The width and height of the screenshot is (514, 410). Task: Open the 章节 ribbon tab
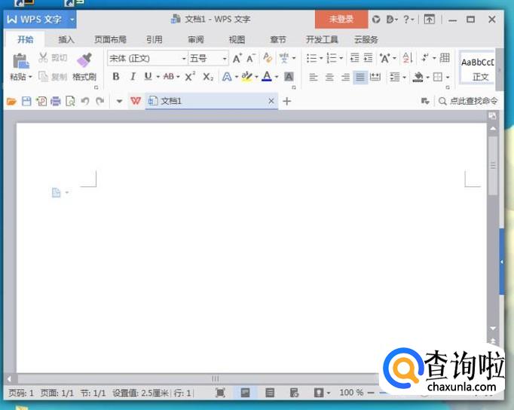tap(278, 40)
